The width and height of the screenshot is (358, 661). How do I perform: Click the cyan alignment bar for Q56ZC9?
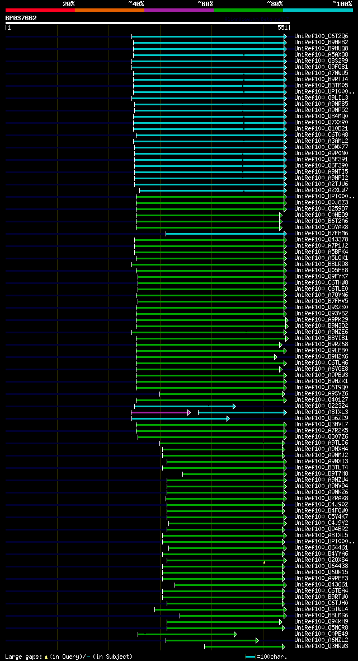(x=180, y=418)
